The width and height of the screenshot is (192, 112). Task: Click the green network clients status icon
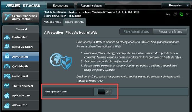[181, 14]
